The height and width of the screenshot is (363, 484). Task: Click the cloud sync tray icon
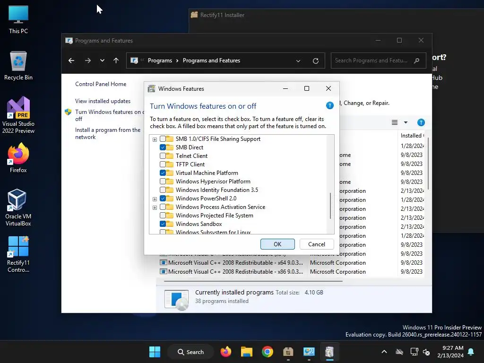pyautogui.click(x=399, y=352)
